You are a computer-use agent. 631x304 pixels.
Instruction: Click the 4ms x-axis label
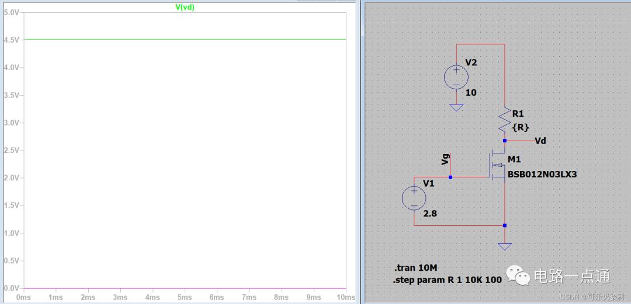click(152, 297)
